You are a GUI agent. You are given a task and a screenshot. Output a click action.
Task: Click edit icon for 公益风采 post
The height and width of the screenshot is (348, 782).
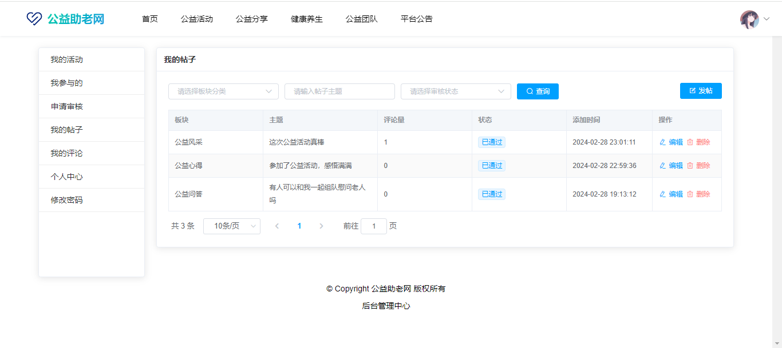[663, 142]
